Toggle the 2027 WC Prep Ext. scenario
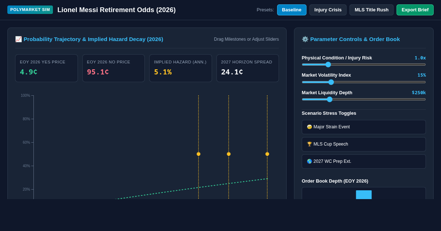Viewport: 441px width, 231px height. [364, 161]
